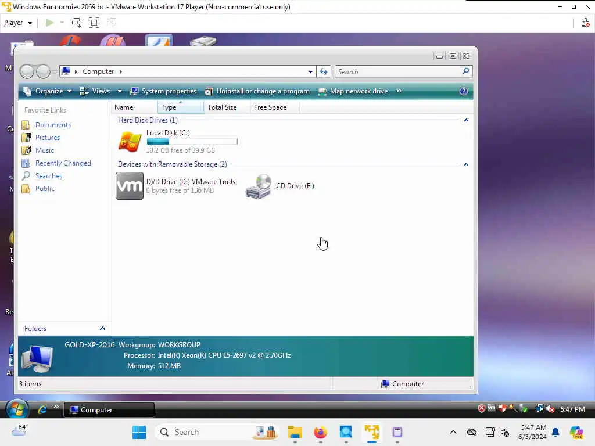This screenshot has height=446, width=595.
Task: Click Uninstall or change a program
Action: click(x=257, y=91)
